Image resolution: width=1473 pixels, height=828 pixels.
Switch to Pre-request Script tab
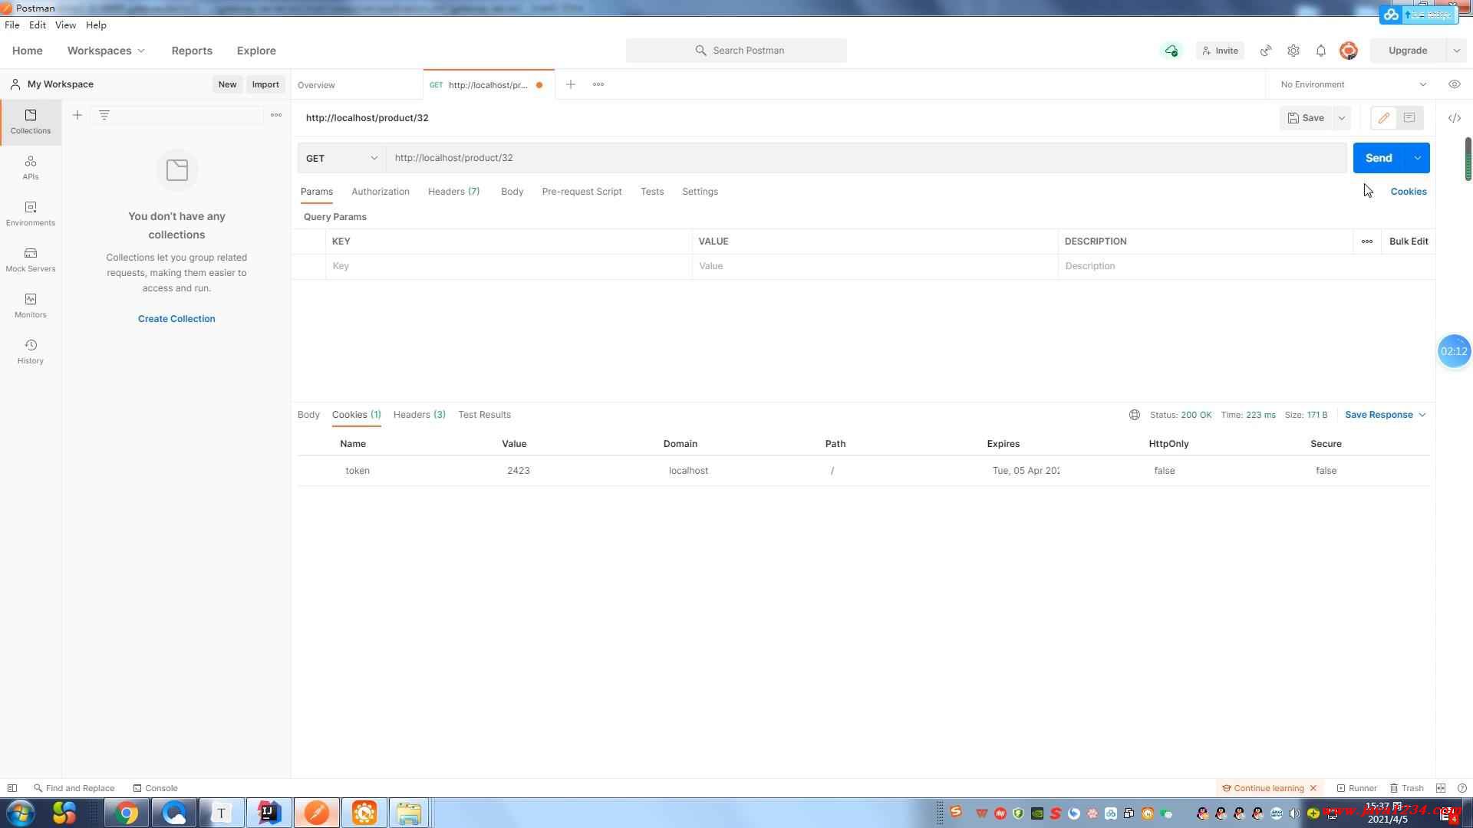(x=582, y=192)
